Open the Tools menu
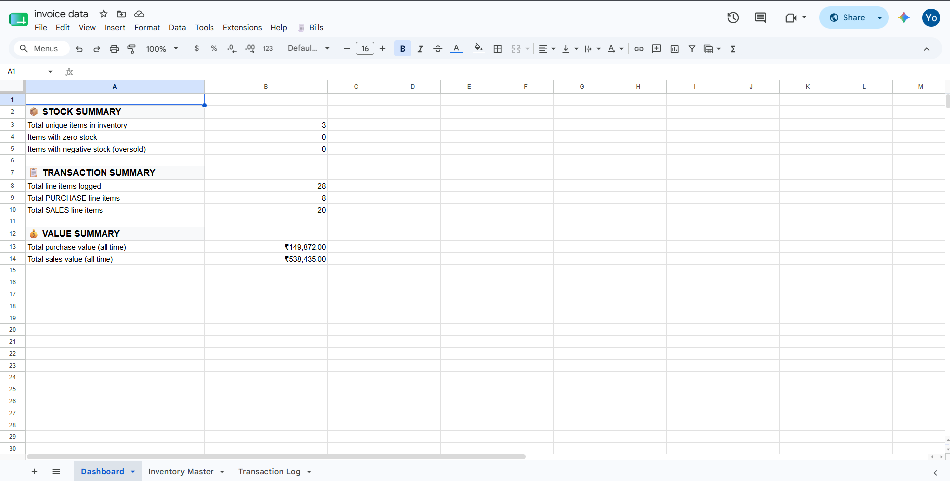The height and width of the screenshot is (481, 950). [204, 28]
